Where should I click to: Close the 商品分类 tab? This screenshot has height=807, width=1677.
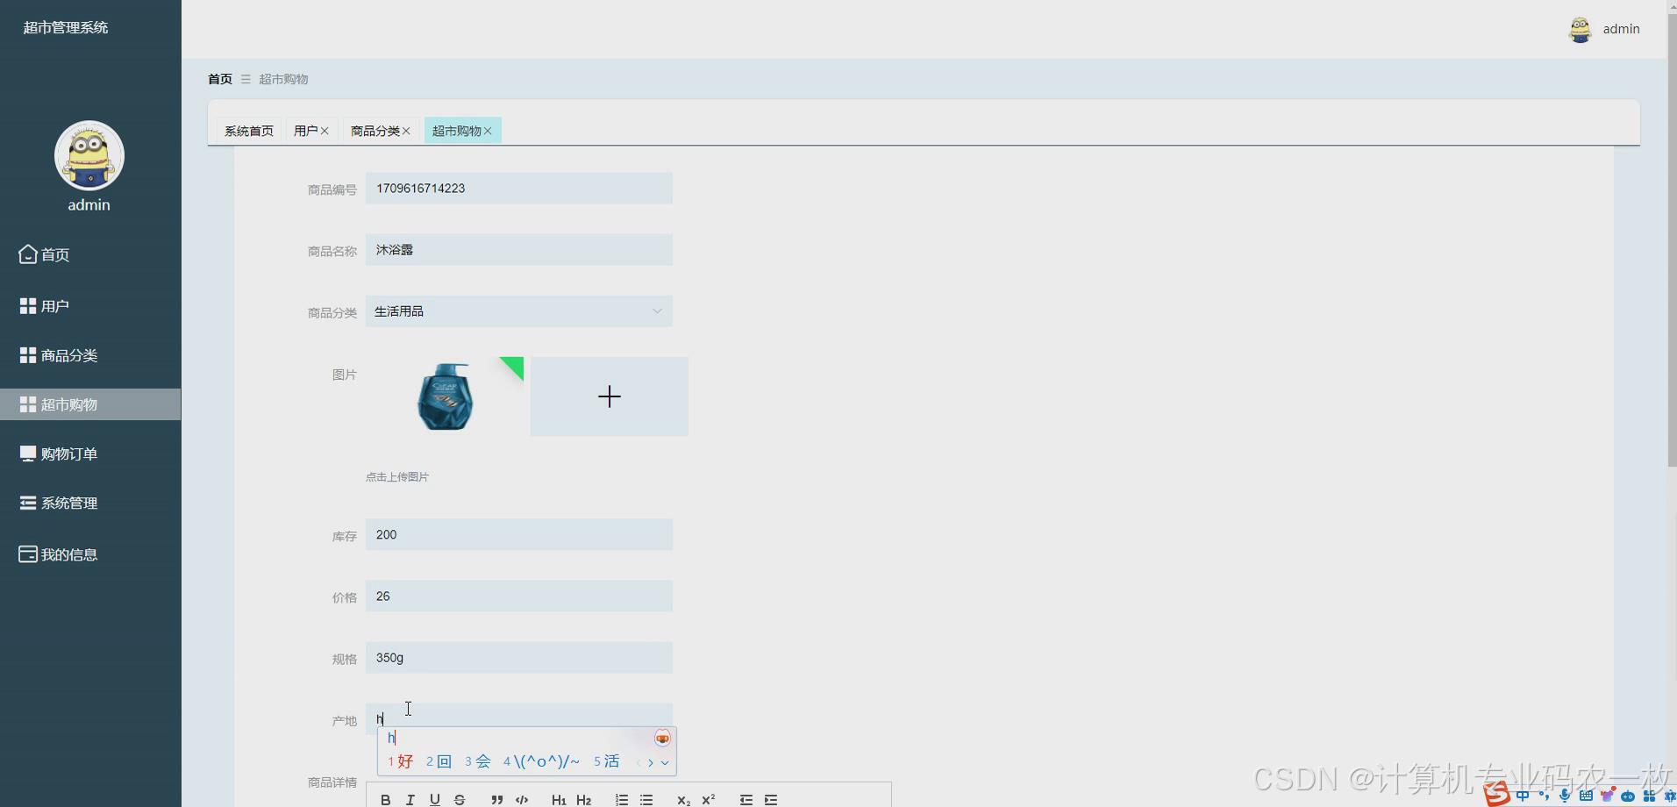[406, 131]
